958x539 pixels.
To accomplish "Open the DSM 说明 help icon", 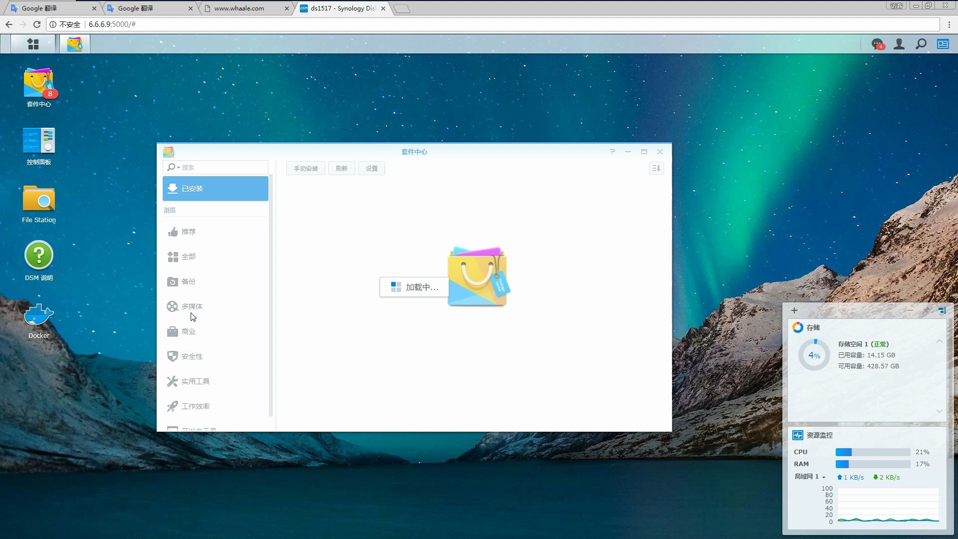I will click(x=39, y=261).
